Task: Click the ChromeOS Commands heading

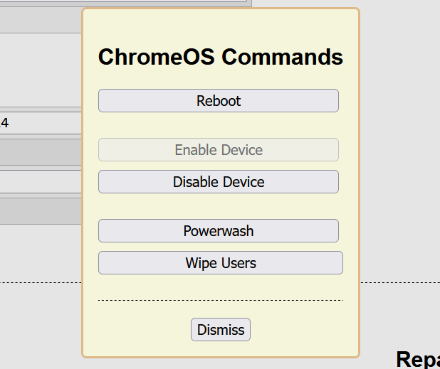Action: (x=221, y=57)
